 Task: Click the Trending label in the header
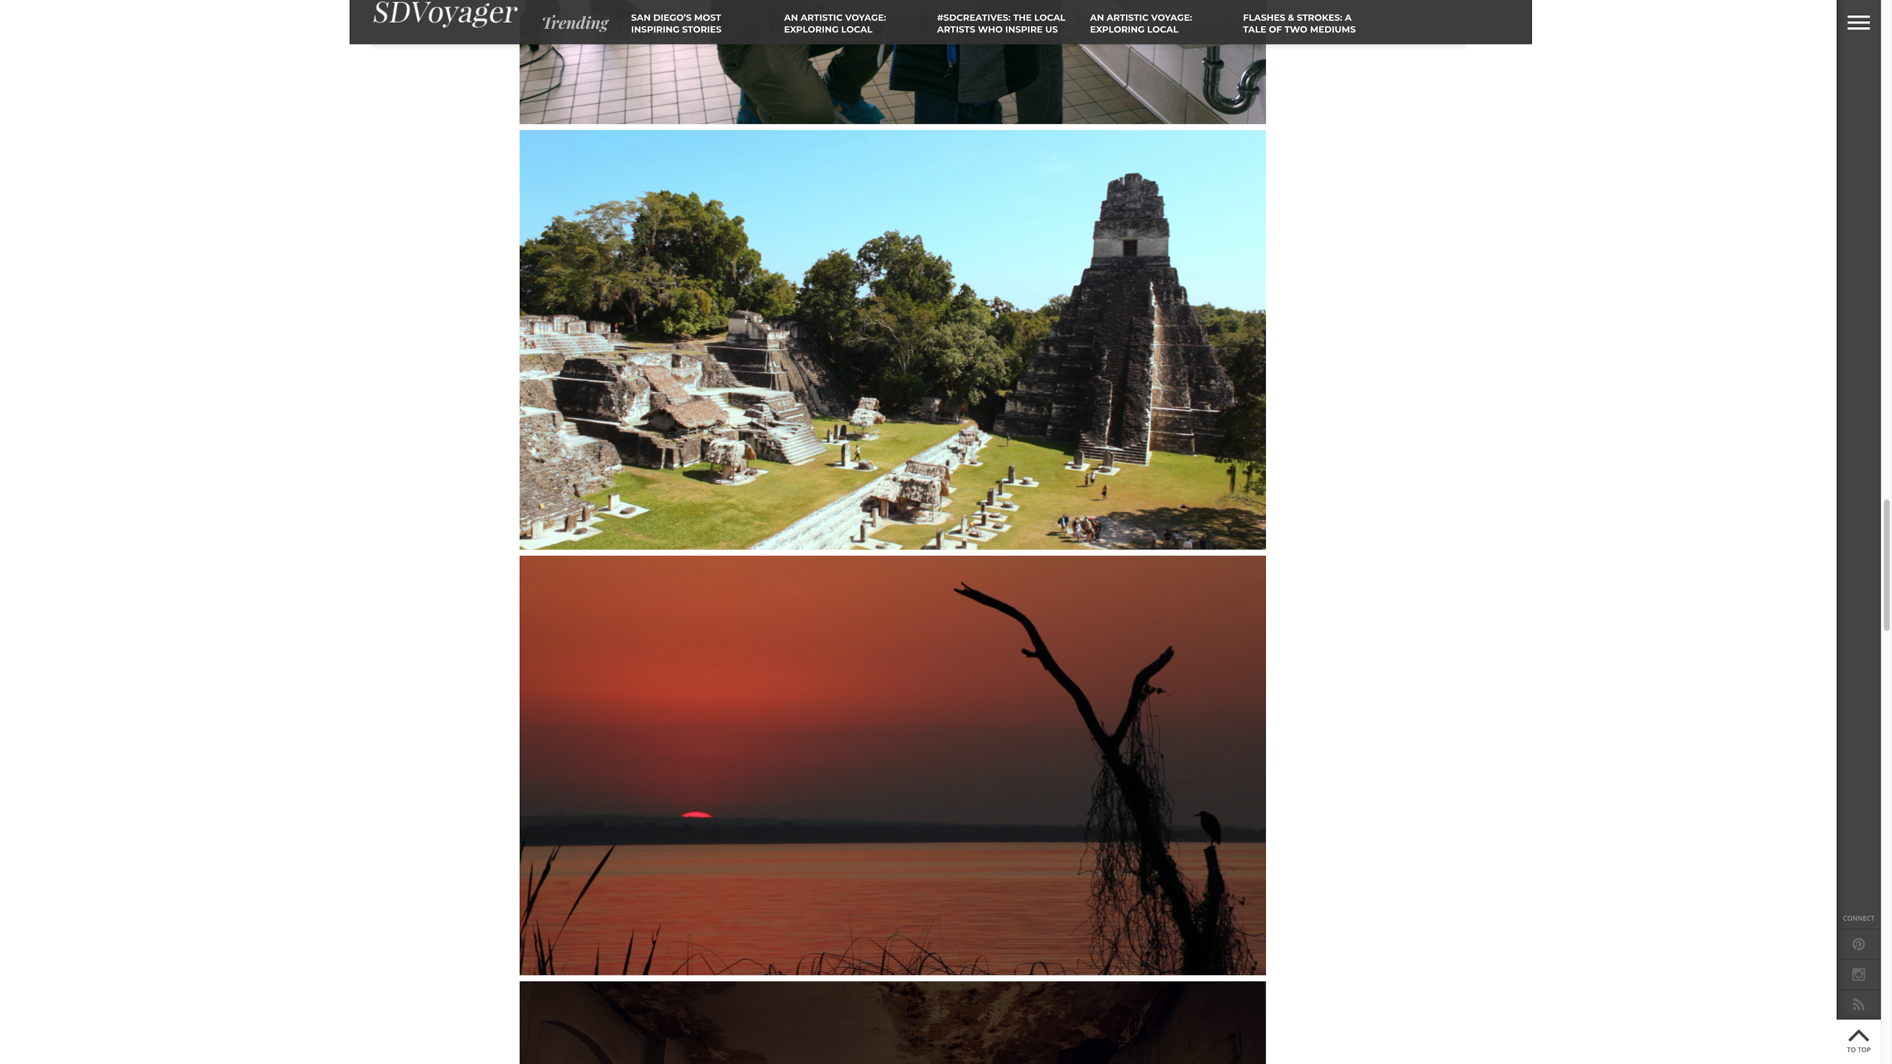(x=574, y=23)
